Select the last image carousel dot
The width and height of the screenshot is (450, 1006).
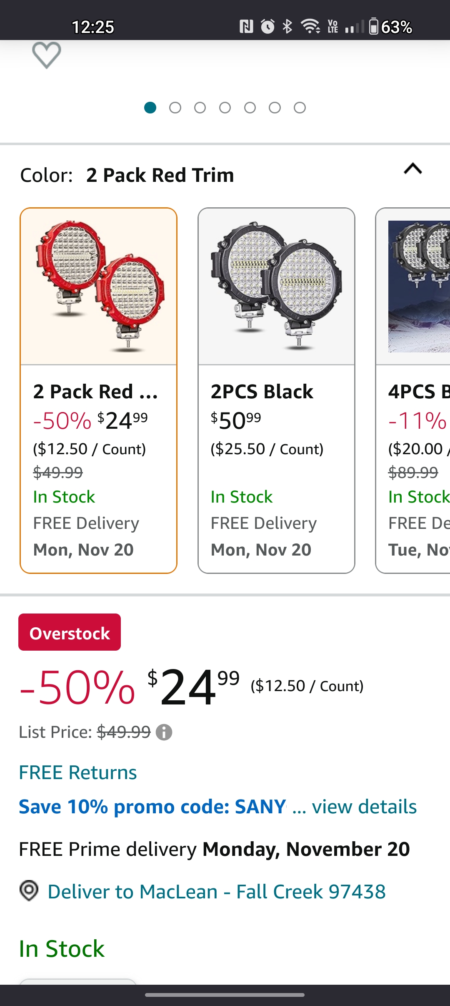[300, 108]
